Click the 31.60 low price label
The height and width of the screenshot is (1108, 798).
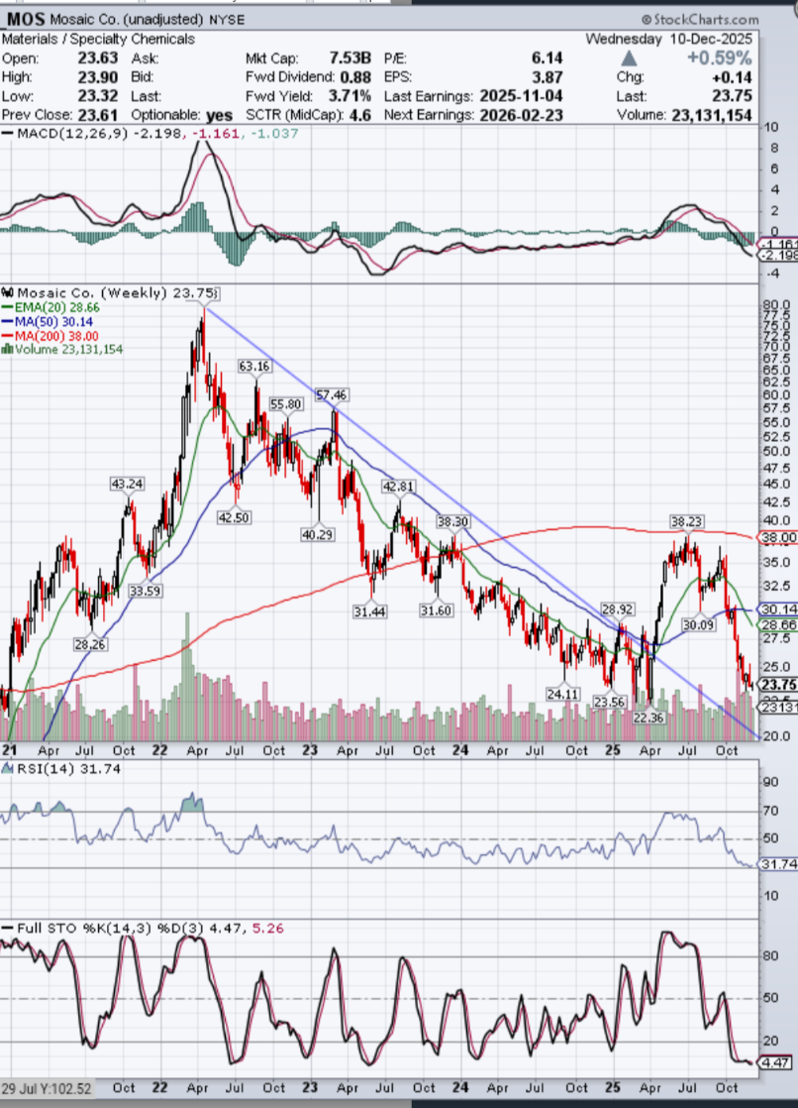[x=436, y=610]
